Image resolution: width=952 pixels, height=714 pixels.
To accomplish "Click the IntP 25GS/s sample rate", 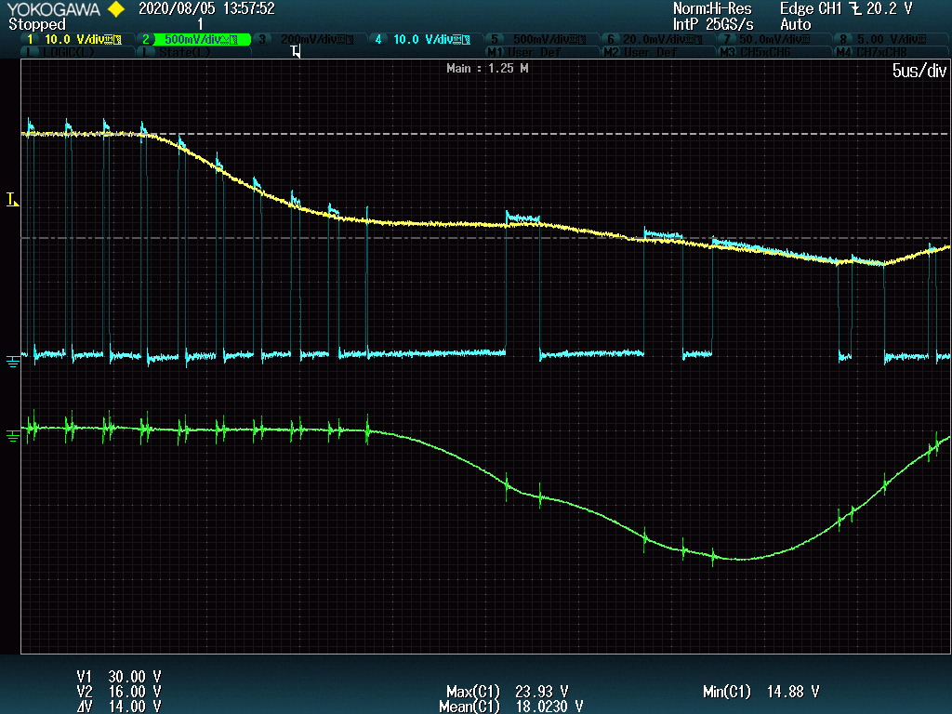I will 713,25.
